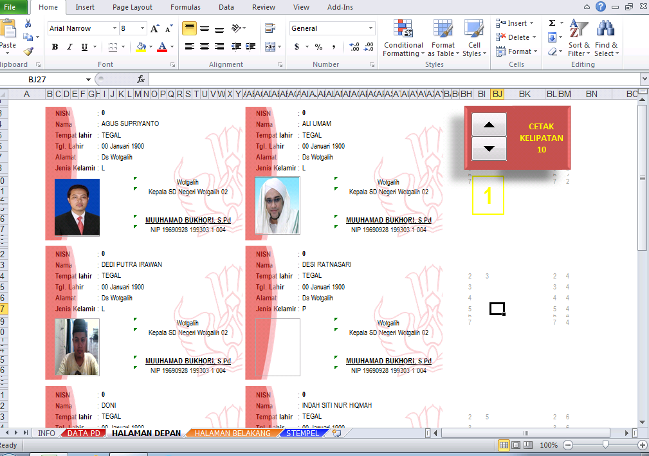The image size is (649, 456).
Task: Click the Orientation text icon
Action: (237, 28)
